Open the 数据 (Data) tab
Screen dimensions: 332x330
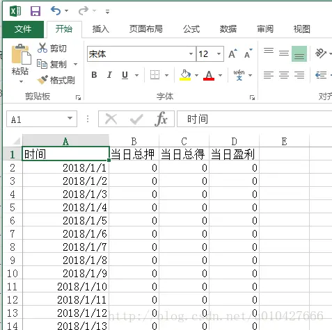228,29
